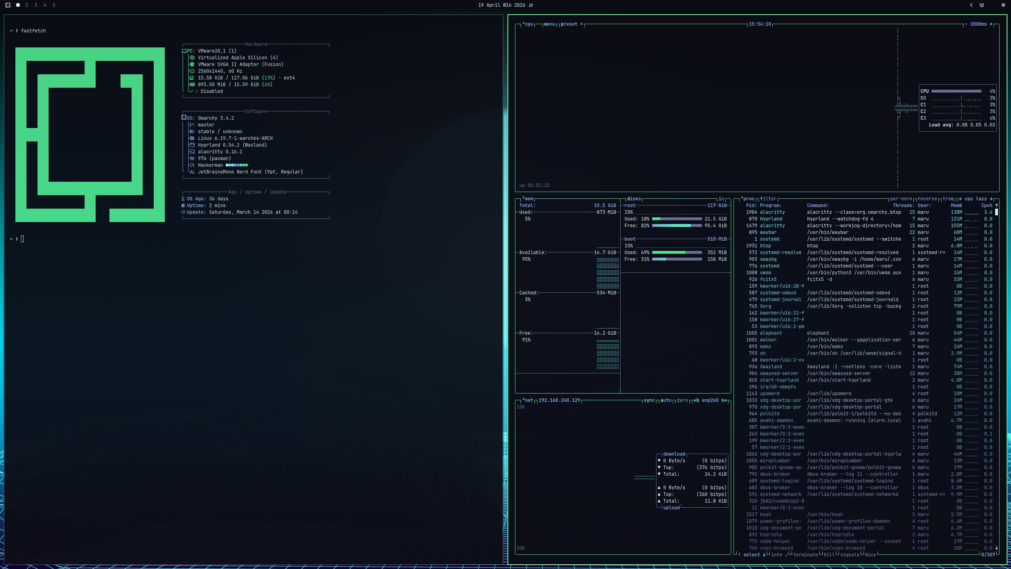
Task: Click the filter field in the proc box
Action: pos(768,199)
